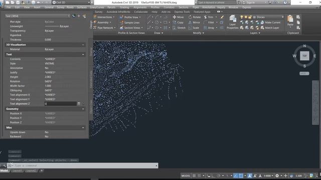Toggle snap mode in status bar
Screen dimensions: 321x180
click(x=199, y=175)
